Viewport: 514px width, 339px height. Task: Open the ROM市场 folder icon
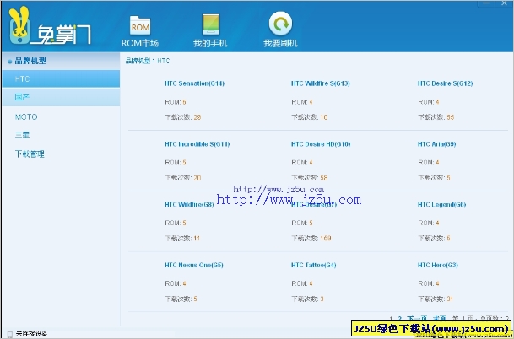click(x=140, y=25)
